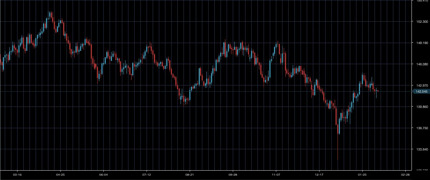Click the 01-25 date label
The image size is (430, 180).
click(362, 174)
